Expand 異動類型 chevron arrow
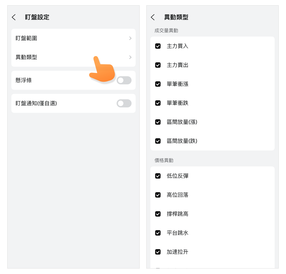Screen dimensions: 286x274 (x=130, y=57)
